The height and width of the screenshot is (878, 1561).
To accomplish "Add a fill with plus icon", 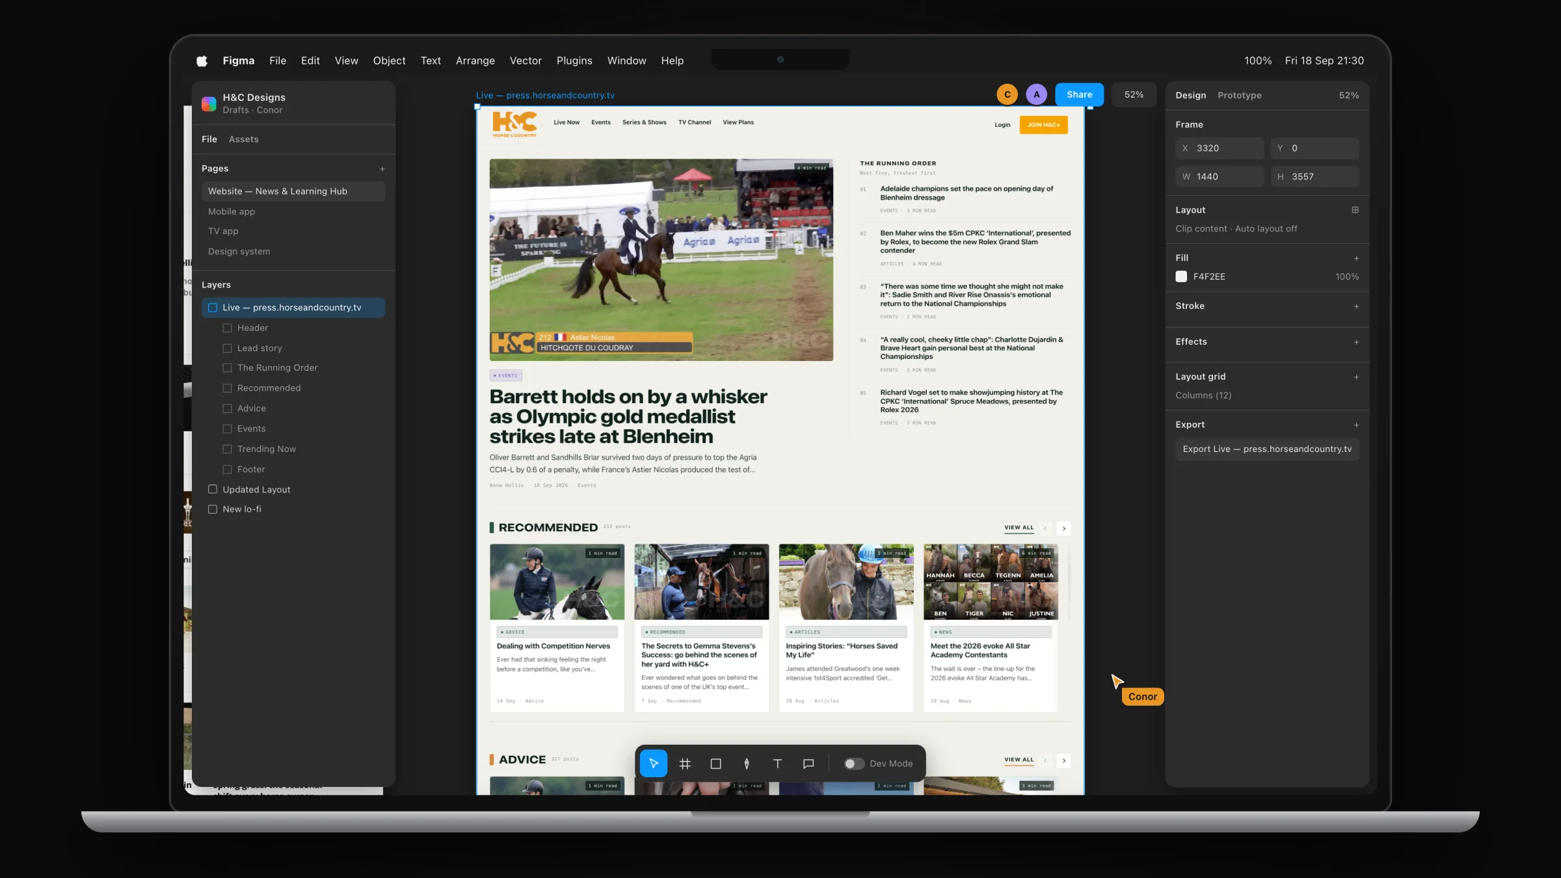I will click(x=1356, y=258).
